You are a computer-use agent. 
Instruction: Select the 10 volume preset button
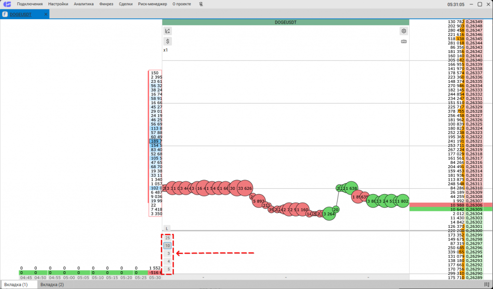[x=168, y=246]
